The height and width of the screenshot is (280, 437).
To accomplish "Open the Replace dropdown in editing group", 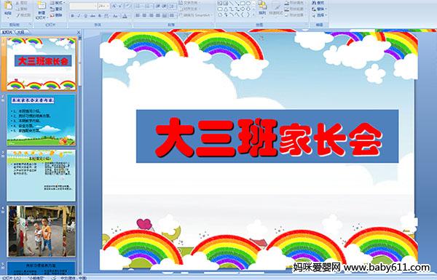I will (x=318, y=9).
